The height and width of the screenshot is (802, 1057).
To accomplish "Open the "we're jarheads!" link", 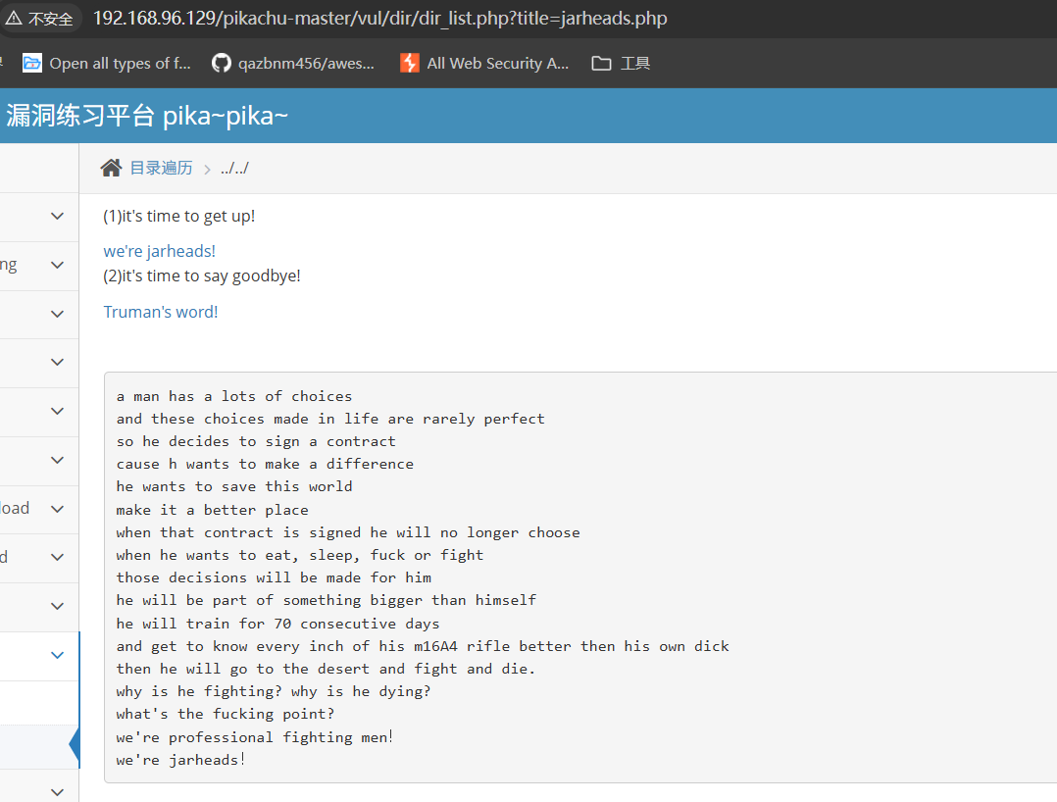I will 159,251.
